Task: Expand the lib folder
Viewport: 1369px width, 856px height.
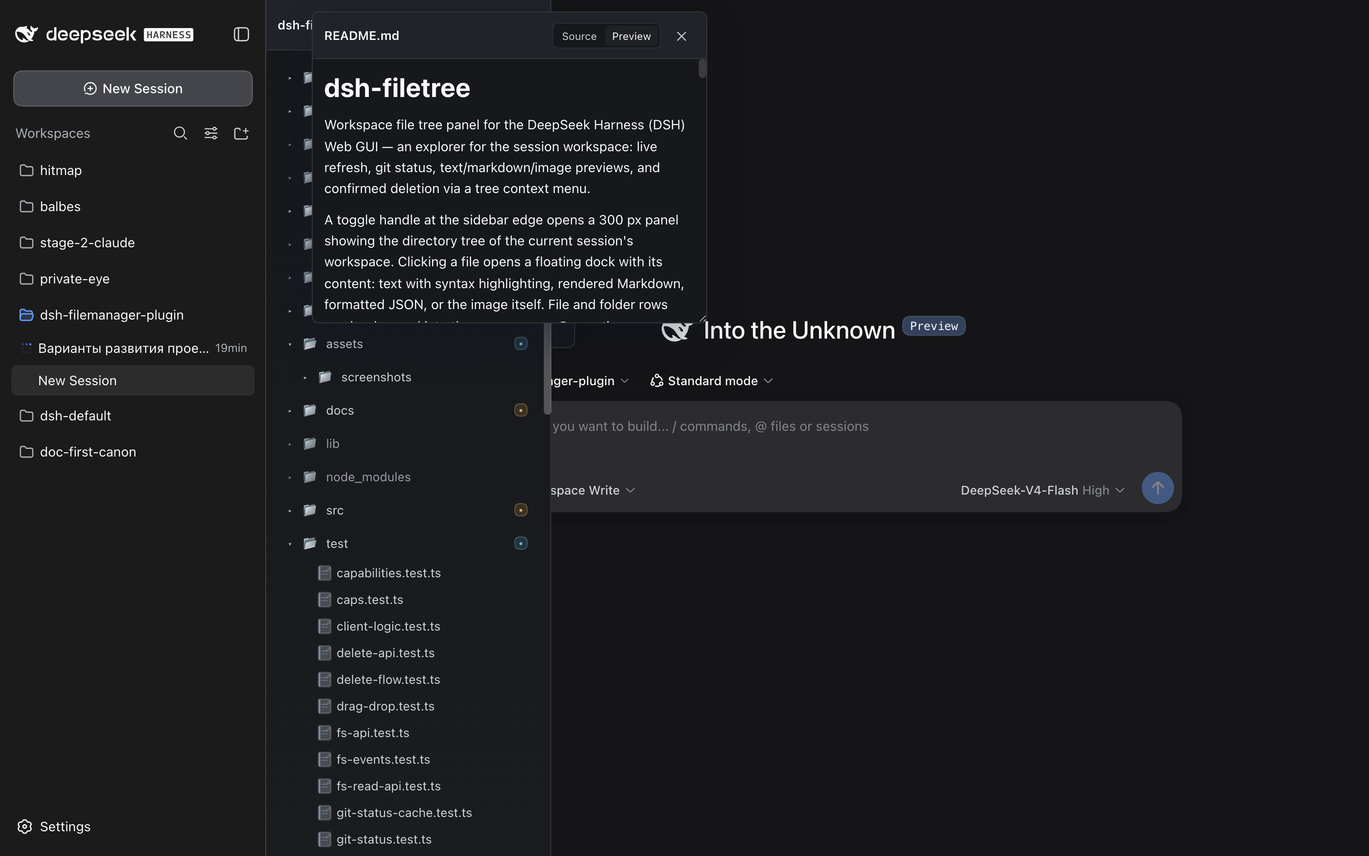Action: (290, 444)
